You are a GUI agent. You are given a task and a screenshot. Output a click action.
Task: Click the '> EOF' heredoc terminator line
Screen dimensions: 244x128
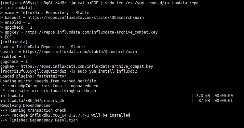tap(6, 37)
